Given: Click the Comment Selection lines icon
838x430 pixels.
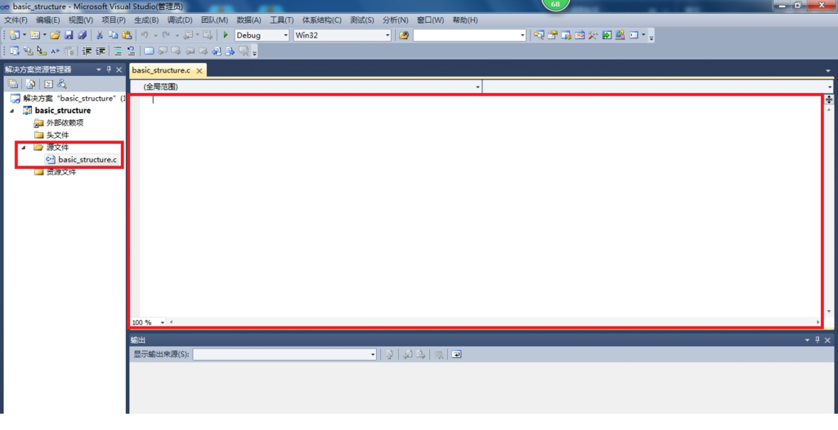Looking at the screenshot, I should 118,51.
